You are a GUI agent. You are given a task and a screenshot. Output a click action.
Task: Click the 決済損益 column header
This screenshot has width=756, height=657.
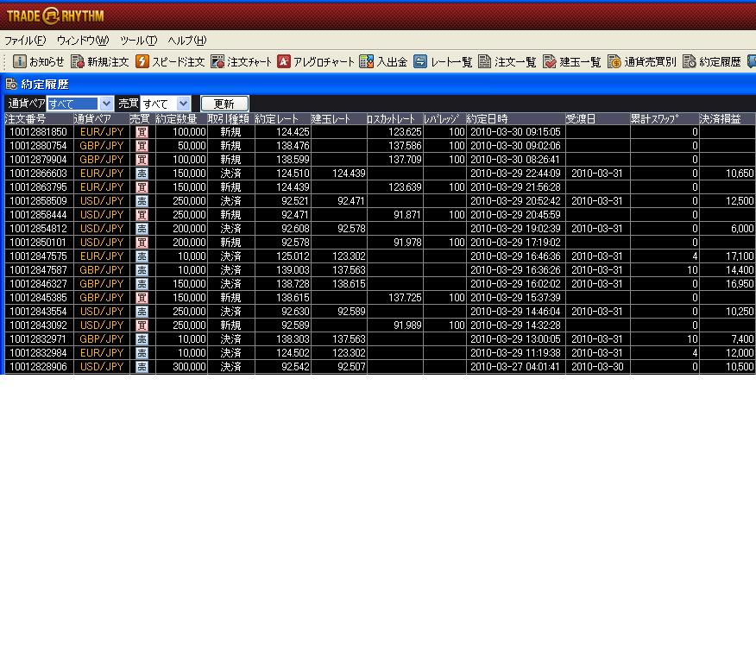coord(726,118)
